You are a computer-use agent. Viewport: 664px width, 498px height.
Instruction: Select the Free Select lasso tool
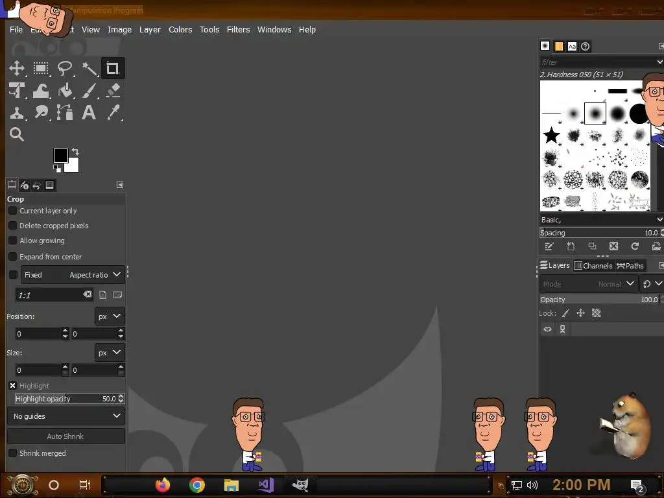[x=65, y=68]
